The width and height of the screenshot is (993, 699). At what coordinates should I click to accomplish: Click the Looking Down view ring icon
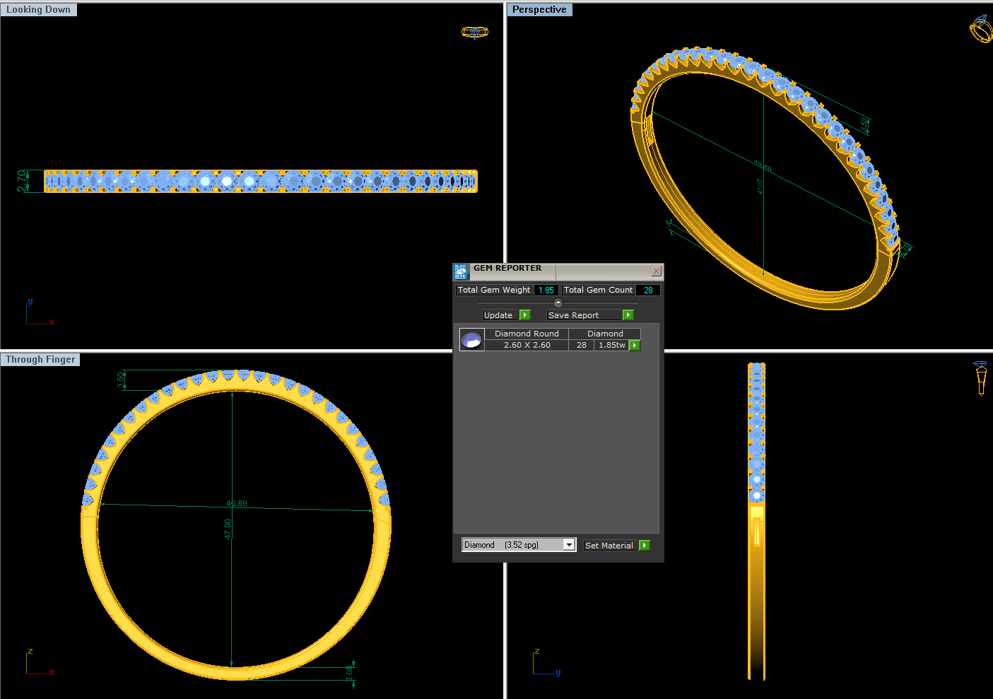pyautogui.click(x=475, y=32)
